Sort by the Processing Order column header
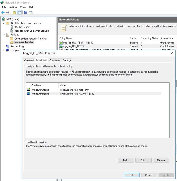The width and height of the screenshot is (177, 181). point(149,38)
